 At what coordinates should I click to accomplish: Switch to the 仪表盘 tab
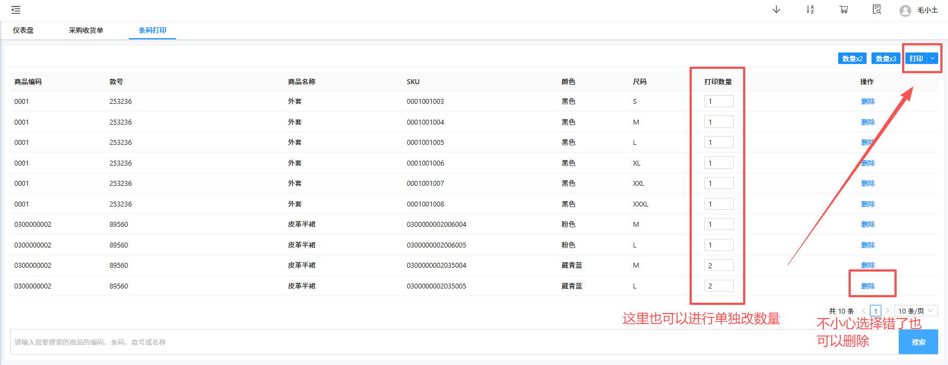23,31
